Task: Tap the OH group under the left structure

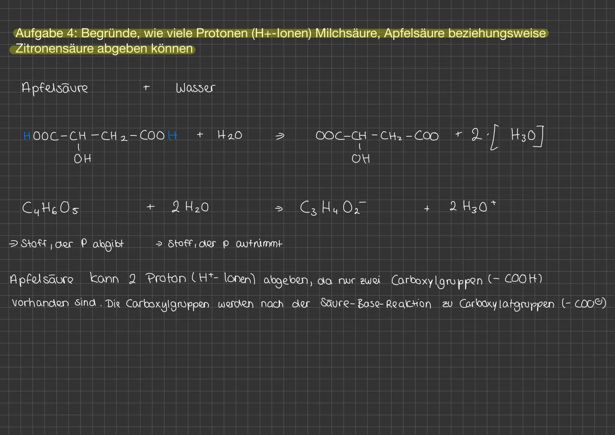Action: point(82,159)
